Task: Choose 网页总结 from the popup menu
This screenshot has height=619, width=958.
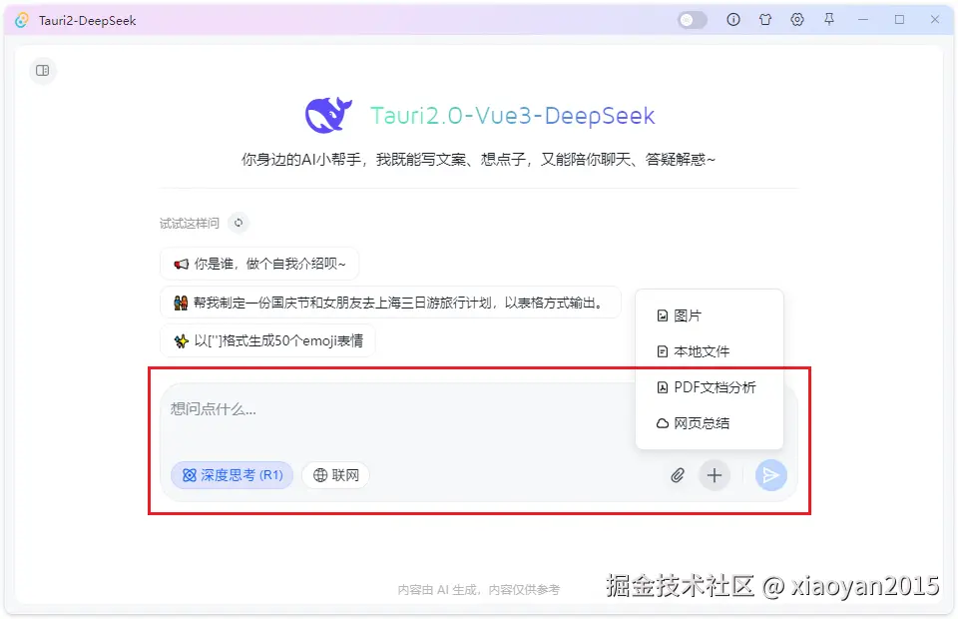Action: (x=710, y=423)
